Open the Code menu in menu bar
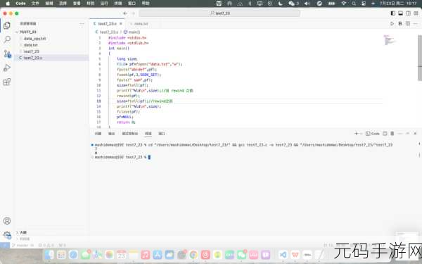The width and height of the screenshot is (422, 264). (20, 4)
